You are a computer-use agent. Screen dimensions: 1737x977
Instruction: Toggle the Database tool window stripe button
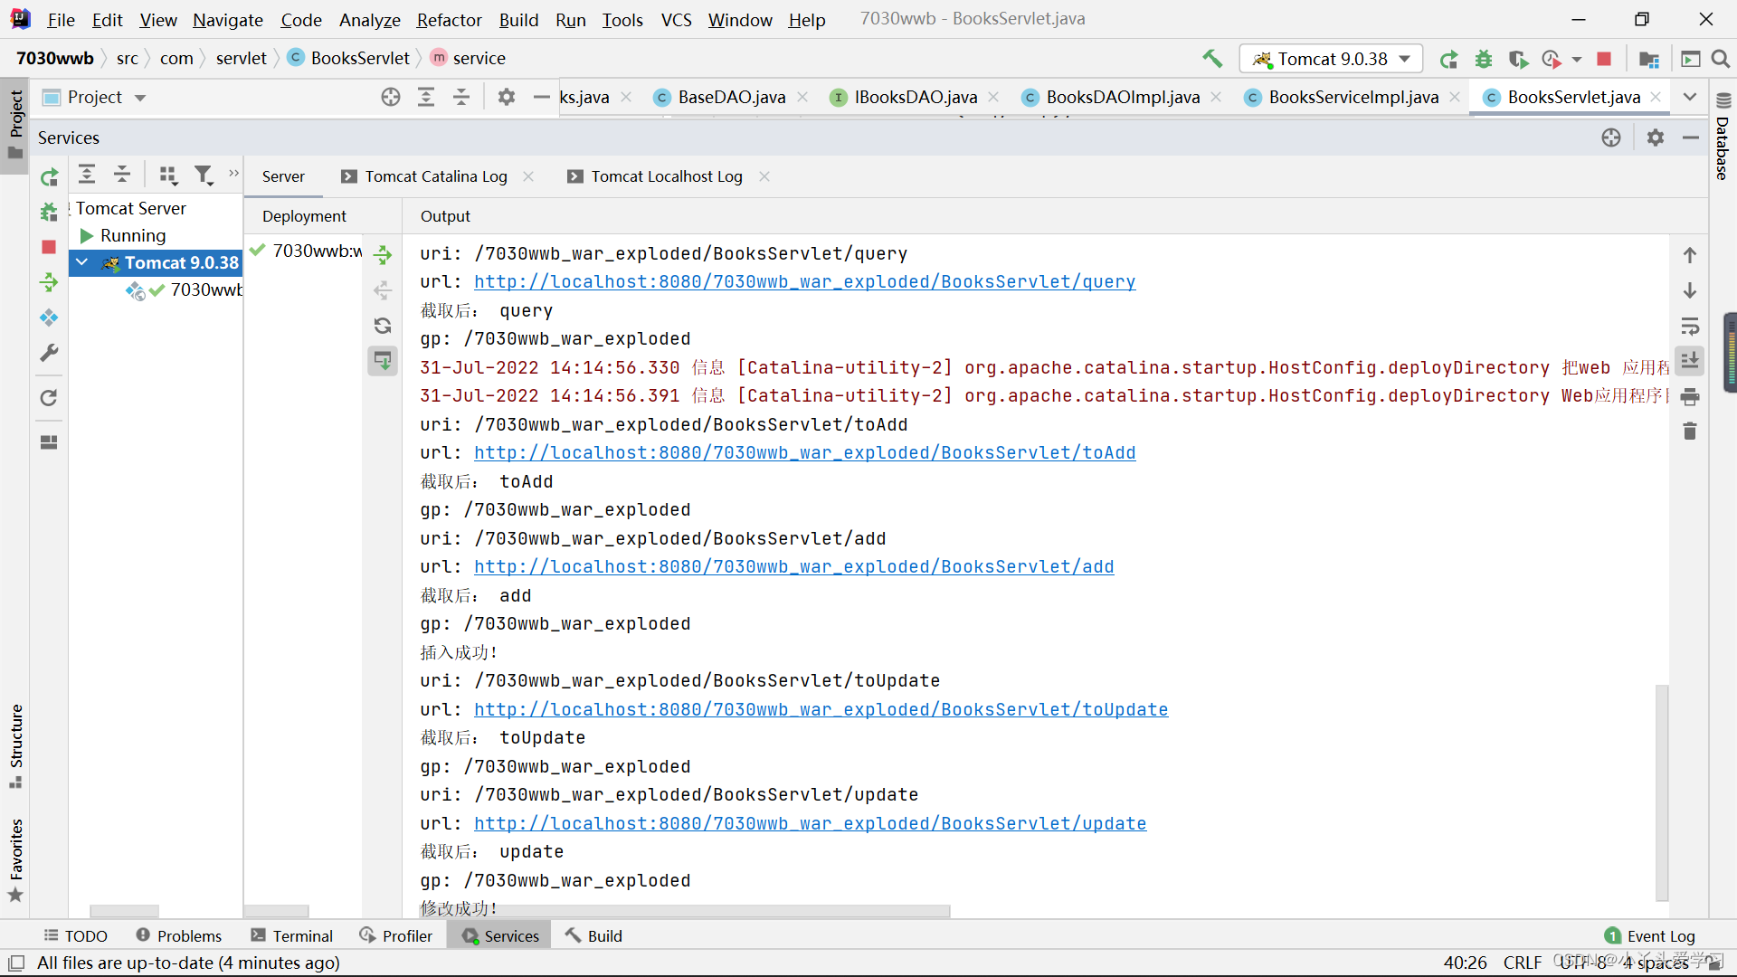point(1723,136)
